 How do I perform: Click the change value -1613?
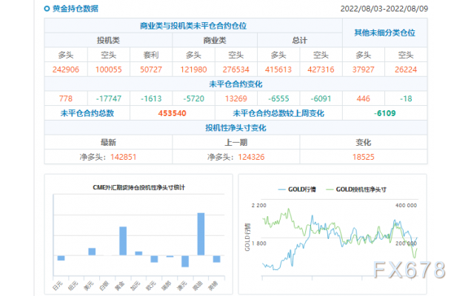pos(151,98)
